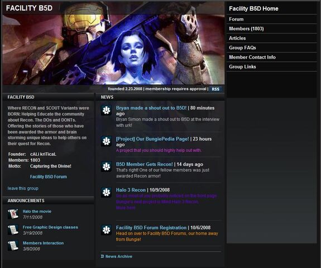Open 'B5D Member Gets Recon!' news link

pos(145,164)
